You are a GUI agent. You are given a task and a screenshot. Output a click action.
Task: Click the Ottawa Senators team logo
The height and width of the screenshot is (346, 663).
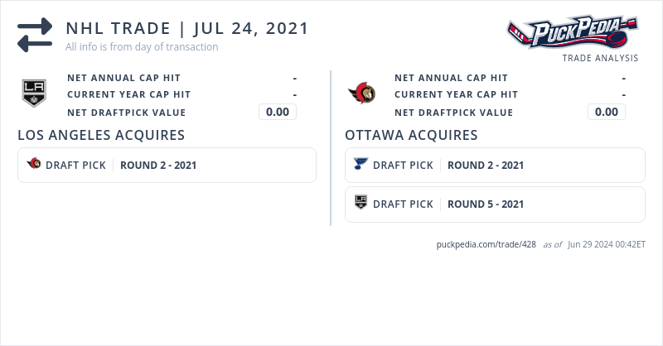pyautogui.click(x=361, y=93)
